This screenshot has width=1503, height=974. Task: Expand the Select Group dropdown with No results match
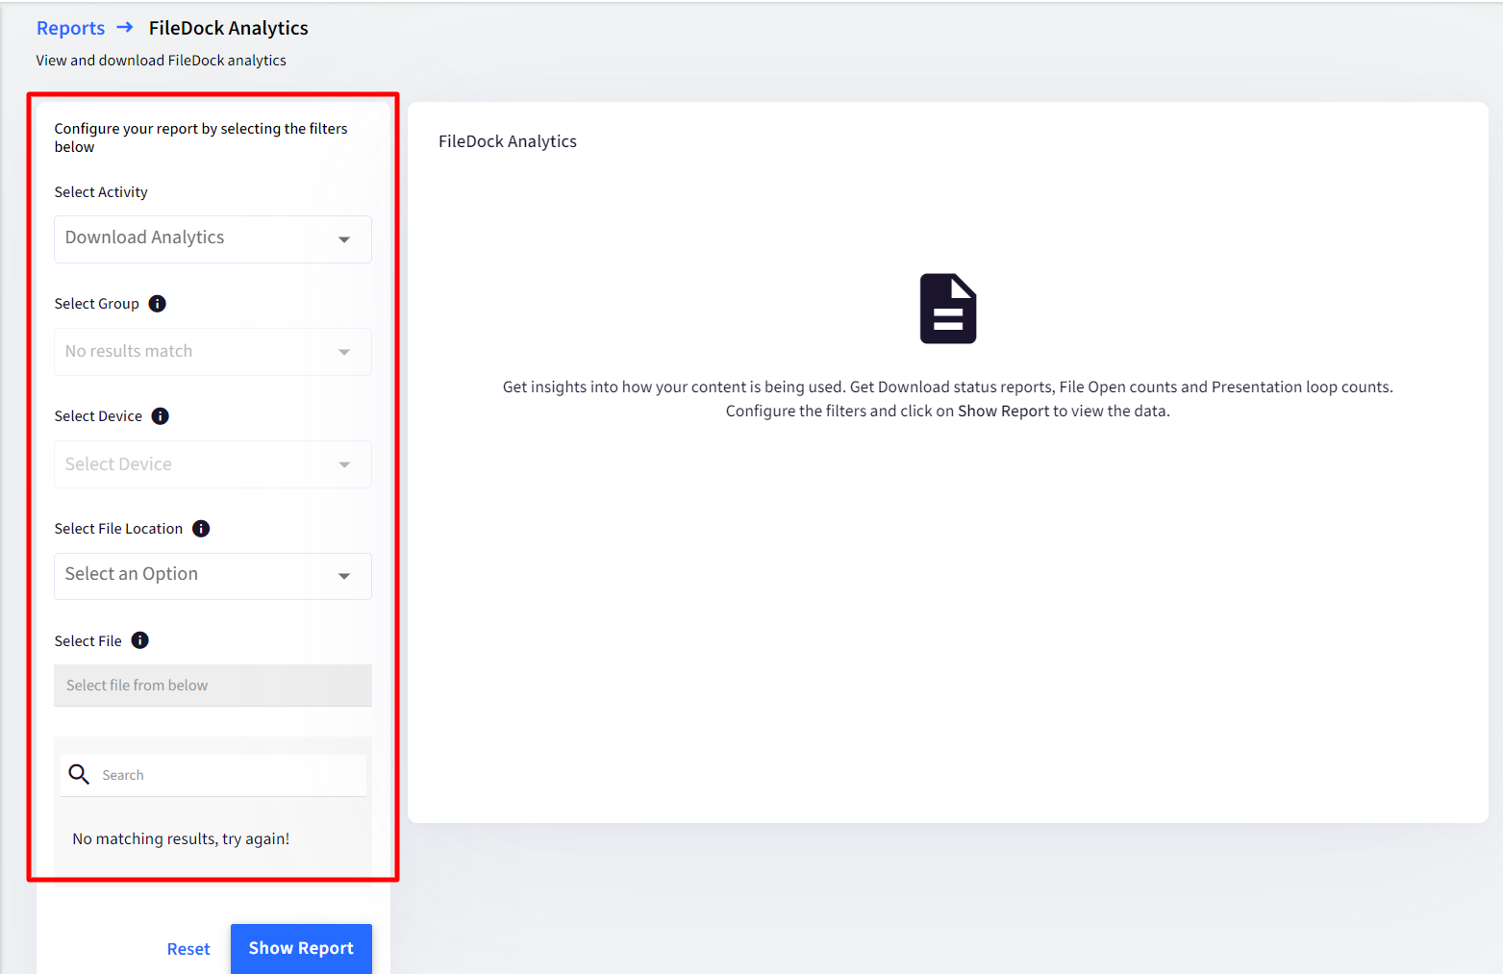(213, 352)
